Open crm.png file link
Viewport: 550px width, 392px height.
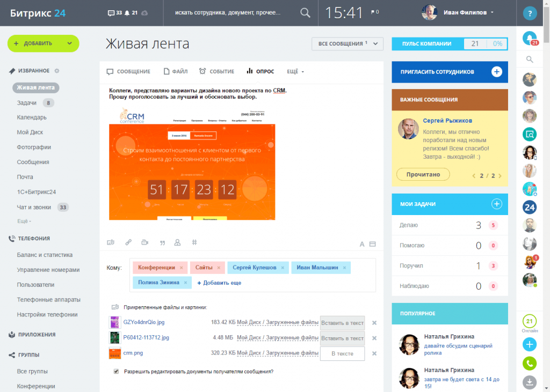click(x=133, y=353)
